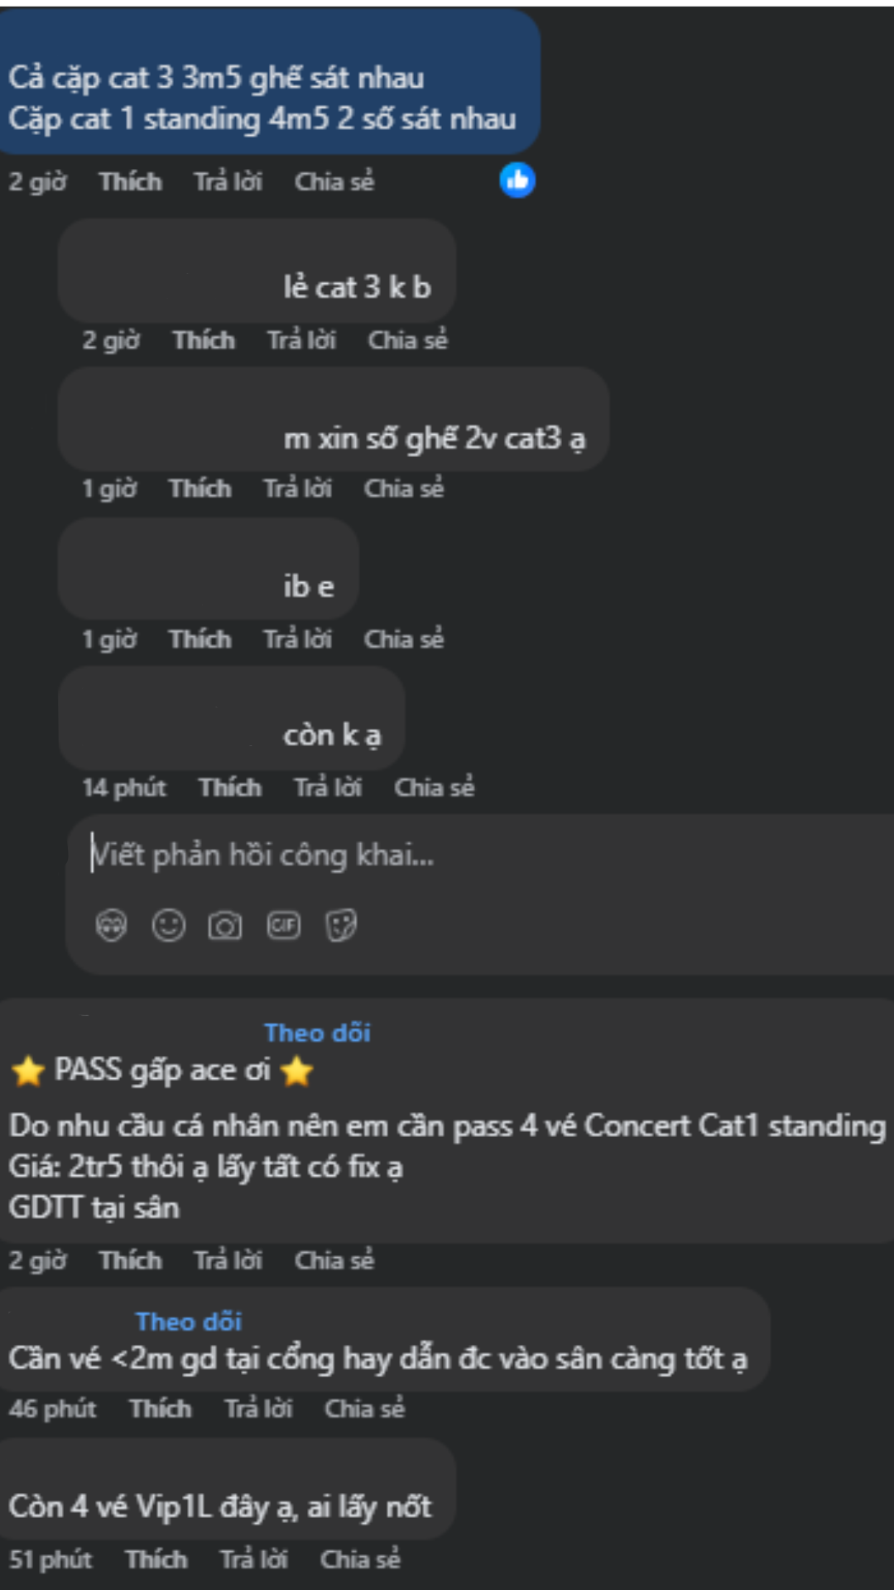Image resolution: width=894 pixels, height=1590 pixels.
Task: Like the "còn k ạ" reply
Action: (x=230, y=788)
